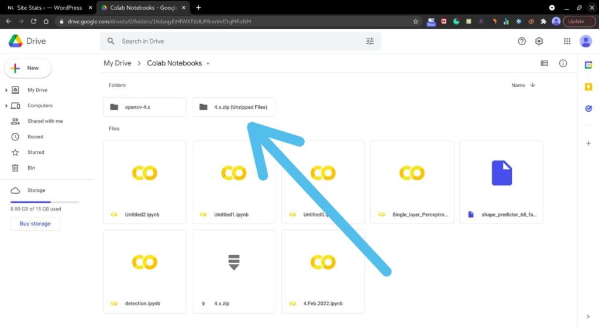599x327 pixels.
Task: Select the 4.x.zip archive file
Action: coord(234,271)
